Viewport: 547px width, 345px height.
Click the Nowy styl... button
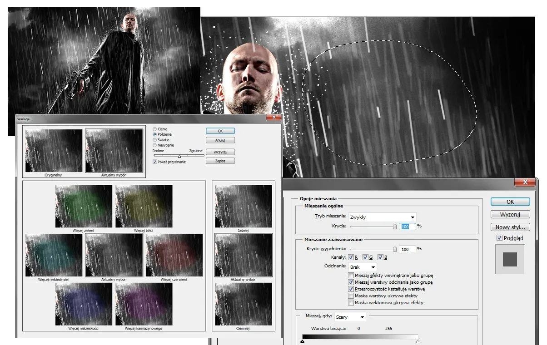[x=510, y=227]
